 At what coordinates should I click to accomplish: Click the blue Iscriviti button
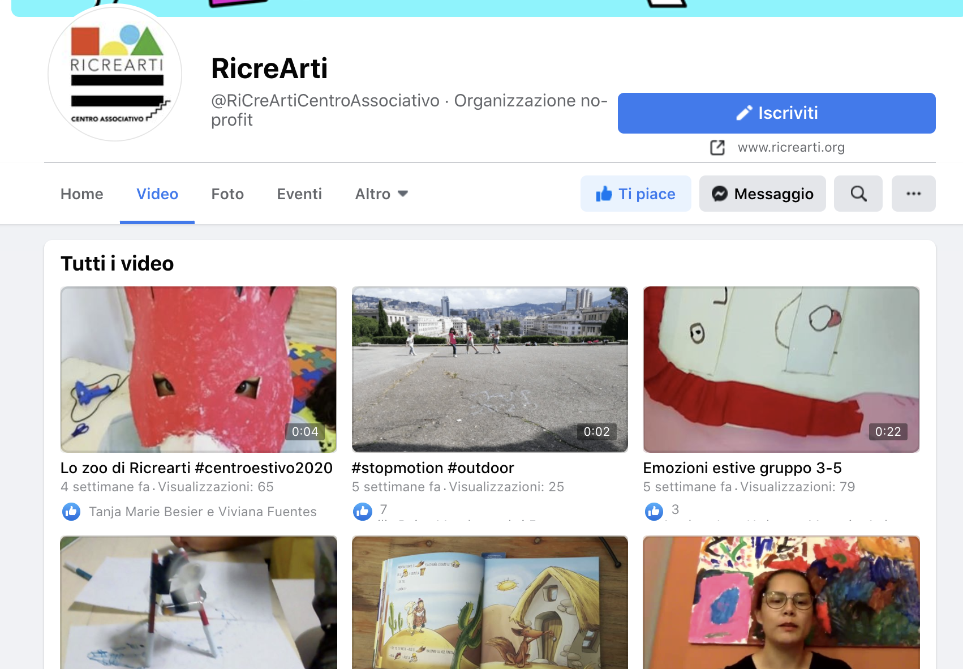[776, 113]
